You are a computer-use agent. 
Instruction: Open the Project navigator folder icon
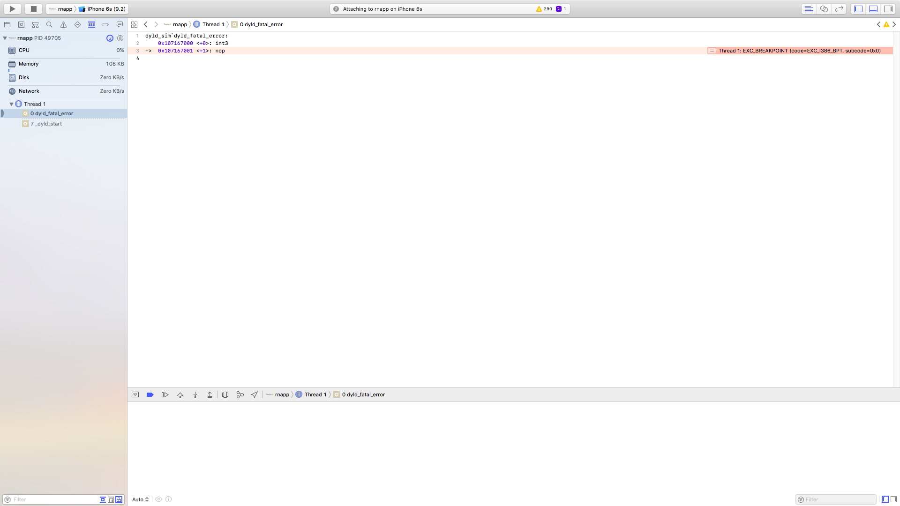click(7, 24)
